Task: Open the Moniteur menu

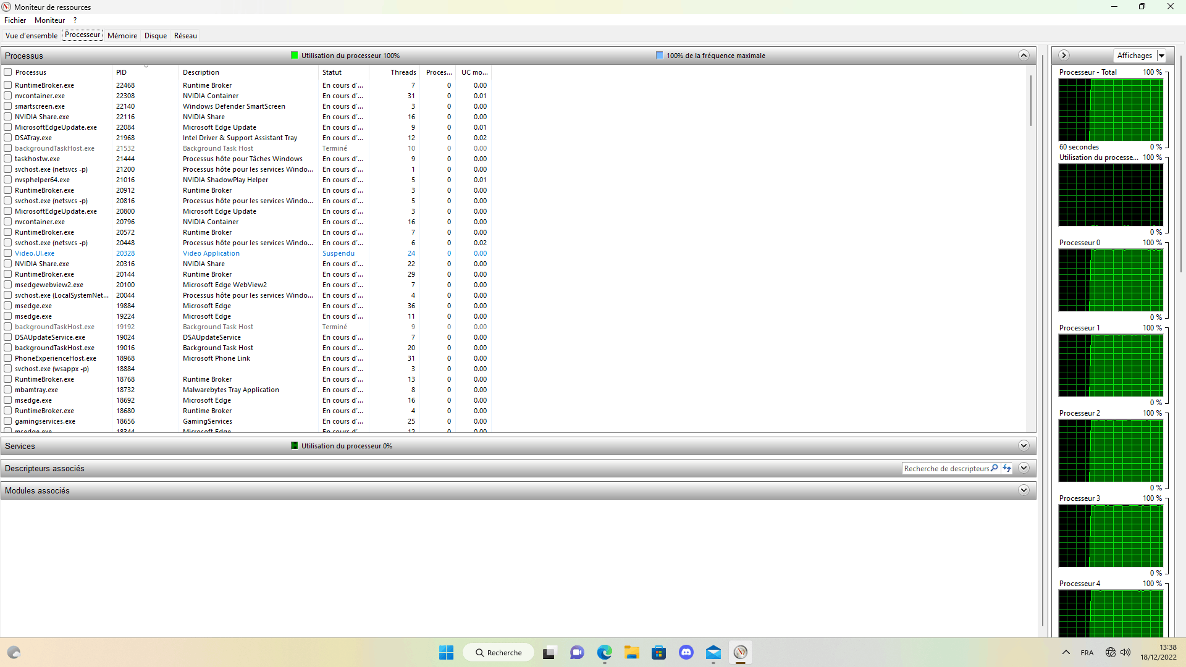Action: tap(49, 20)
